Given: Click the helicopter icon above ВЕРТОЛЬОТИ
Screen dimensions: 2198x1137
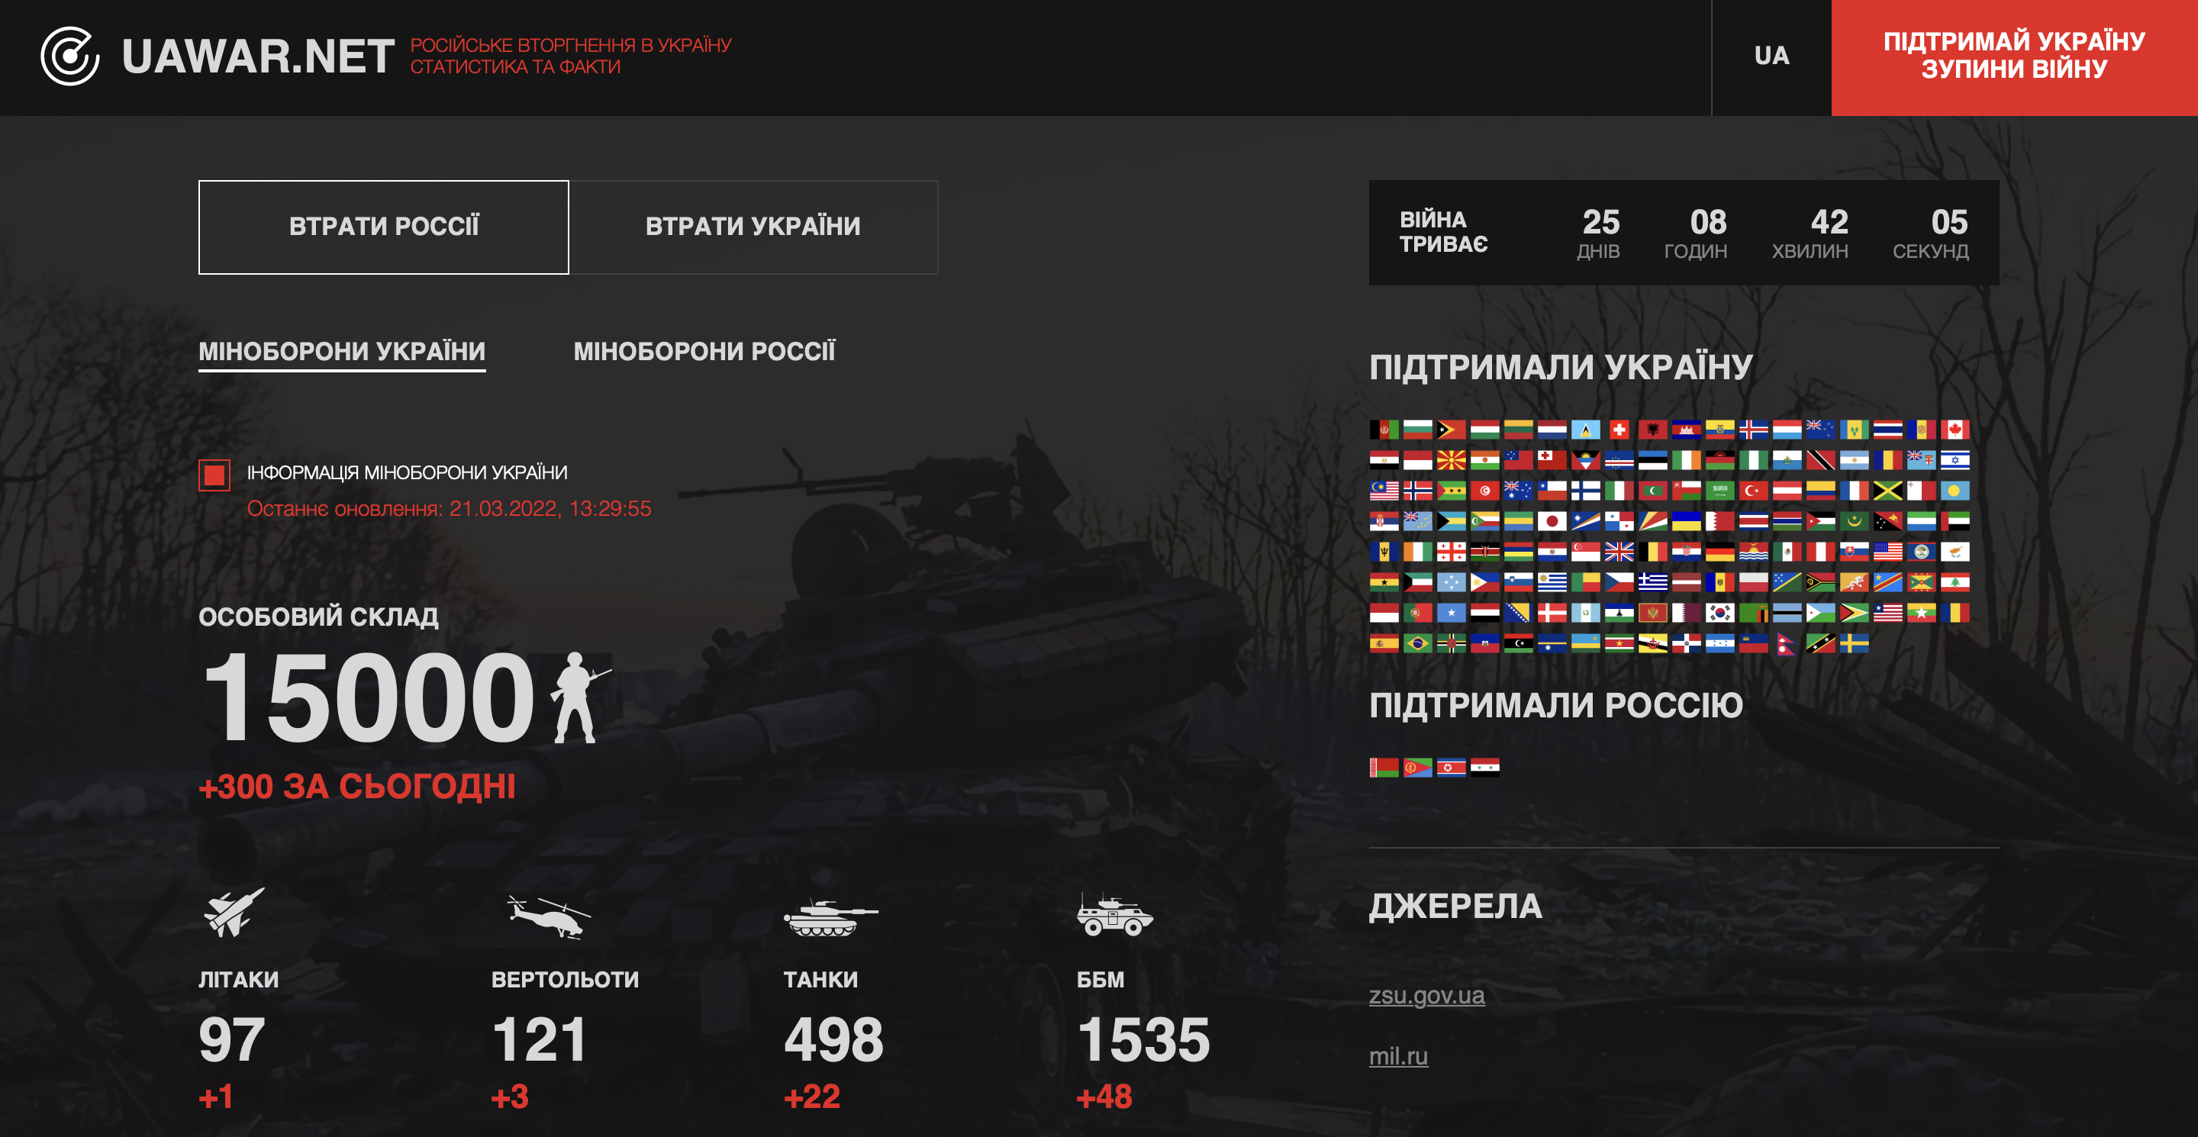Looking at the screenshot, I should pos(548,916).
